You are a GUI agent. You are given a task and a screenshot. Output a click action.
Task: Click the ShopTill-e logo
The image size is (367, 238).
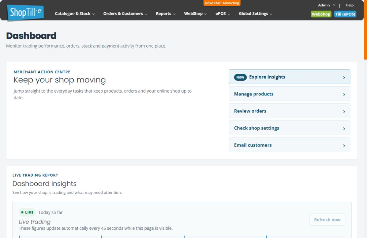click(x=25, y=13)
